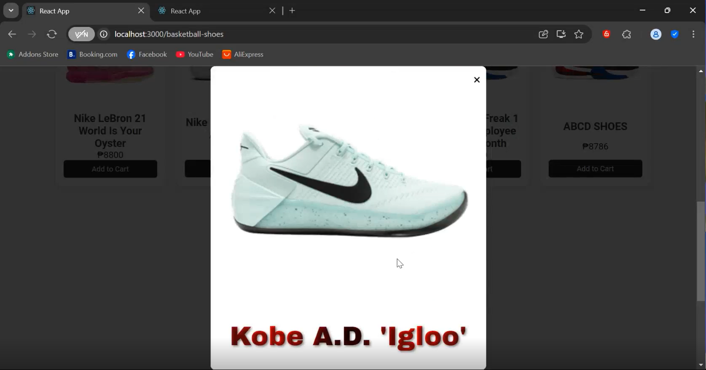The width and height of the screenshot is (706, 370).
Task: Click the ₱8786 price
Action: [595, 146]
